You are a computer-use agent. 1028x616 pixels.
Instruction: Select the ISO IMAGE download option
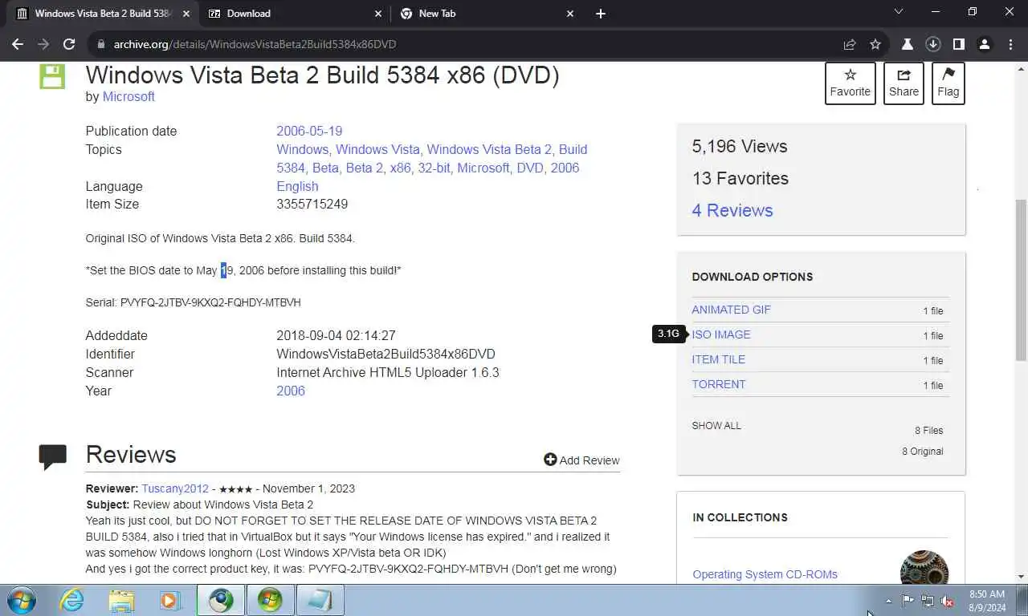[721, 334]
